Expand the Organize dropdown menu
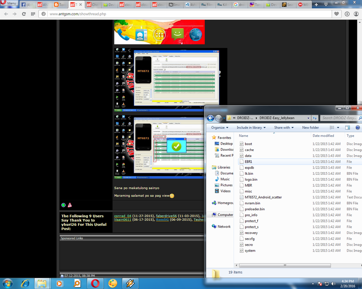362x289 pixels. pos(220,127)
